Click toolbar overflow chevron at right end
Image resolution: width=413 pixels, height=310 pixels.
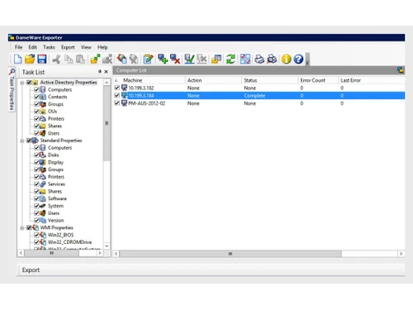307,60
